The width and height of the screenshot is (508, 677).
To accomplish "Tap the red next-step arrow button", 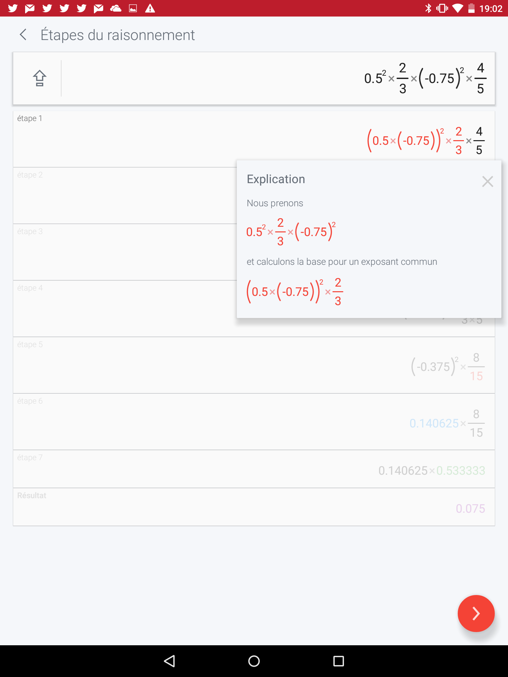I will [476, 614].
